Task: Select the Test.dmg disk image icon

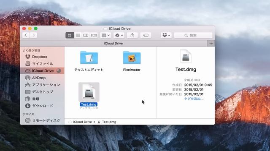Action: point(89,92)
